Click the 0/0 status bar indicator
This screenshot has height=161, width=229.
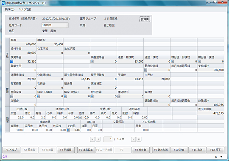coord(5,157)
